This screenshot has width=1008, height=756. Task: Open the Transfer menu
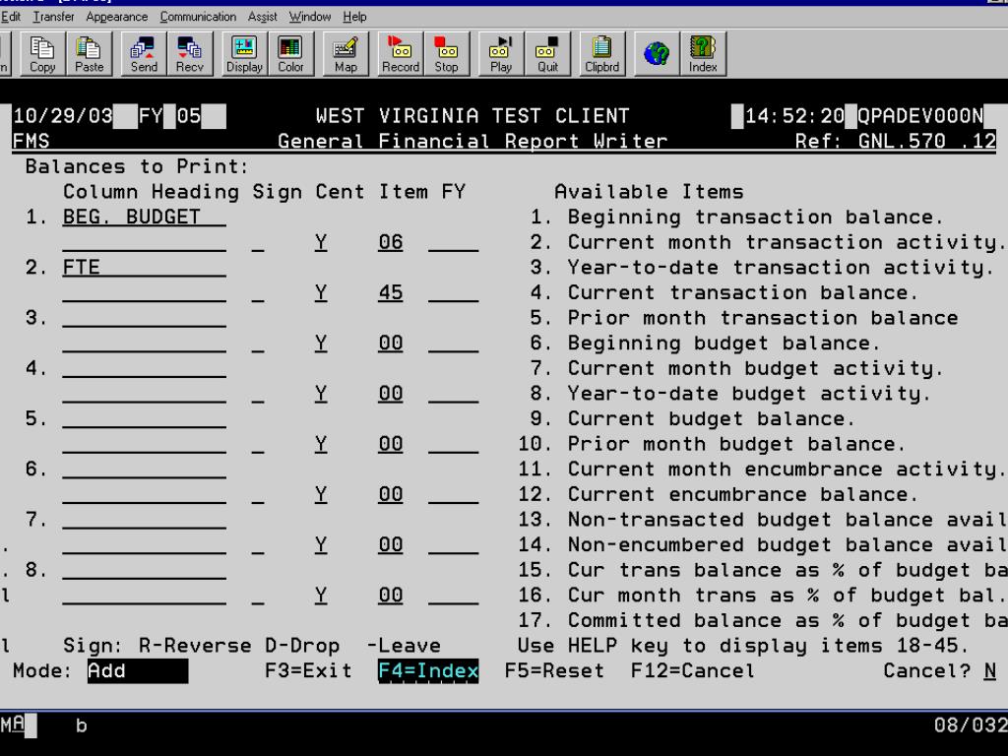54,17
